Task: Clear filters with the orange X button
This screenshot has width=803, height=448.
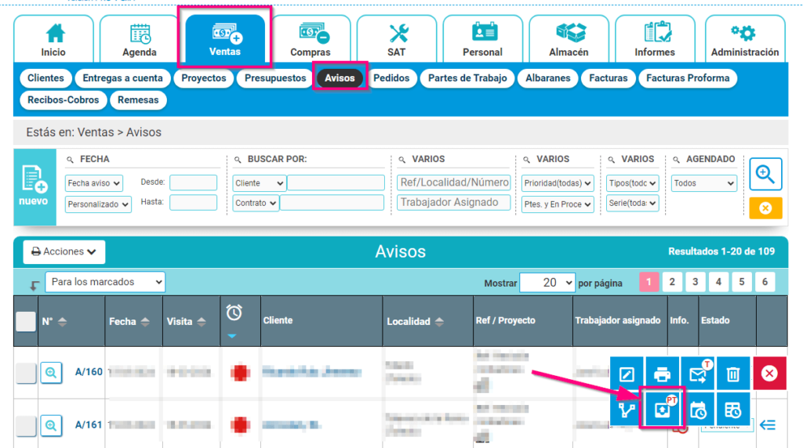Action: click(765, 208)
